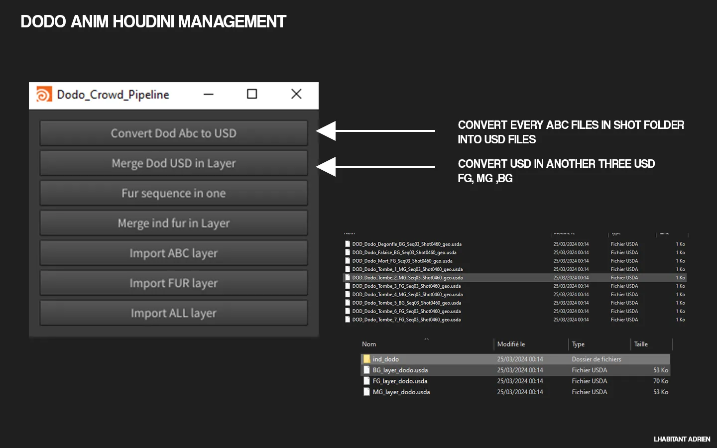The width and height of the screenshot is (717, 448).
Task: Select file DOD_Dodo_Falaise_BG_Seq03_Shot0460_geo.usda
Action: (404, 252)
